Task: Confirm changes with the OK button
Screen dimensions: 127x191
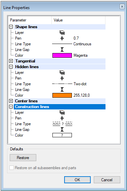Action: (77, 180)
